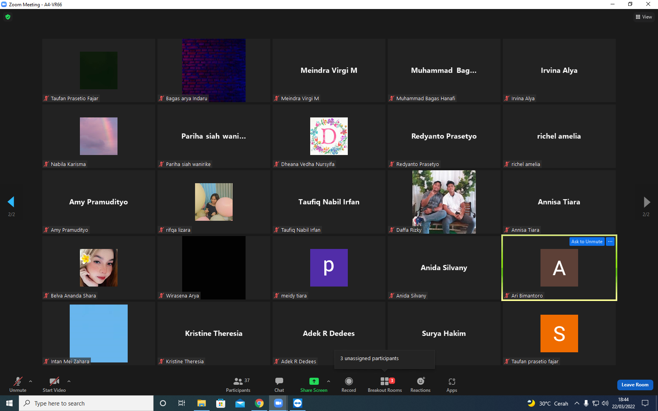Expand share screen options arrow
658x411 pixels.
pyautogui.click(x=329, y=381)
